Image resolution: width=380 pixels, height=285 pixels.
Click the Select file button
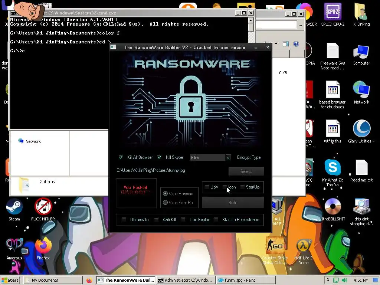[246, 171]
